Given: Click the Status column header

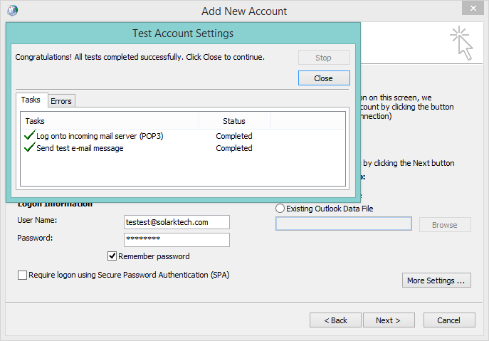Looking at the screenshot, I should point(233,121).
